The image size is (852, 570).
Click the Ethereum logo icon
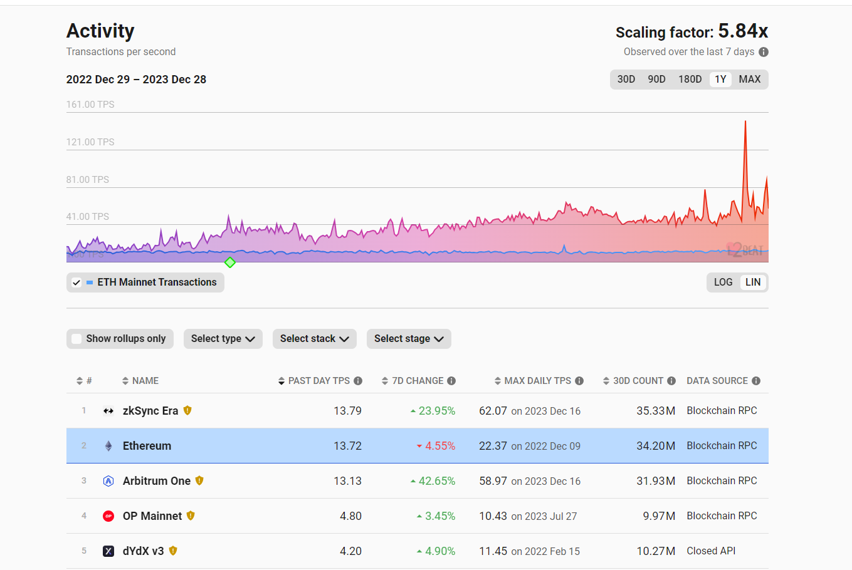(108, 446)
